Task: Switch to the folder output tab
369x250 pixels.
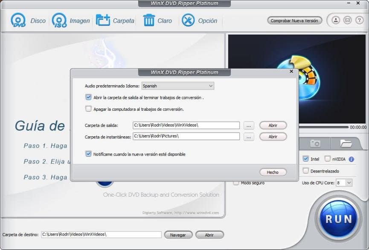Action: click(x=347, y=143)
